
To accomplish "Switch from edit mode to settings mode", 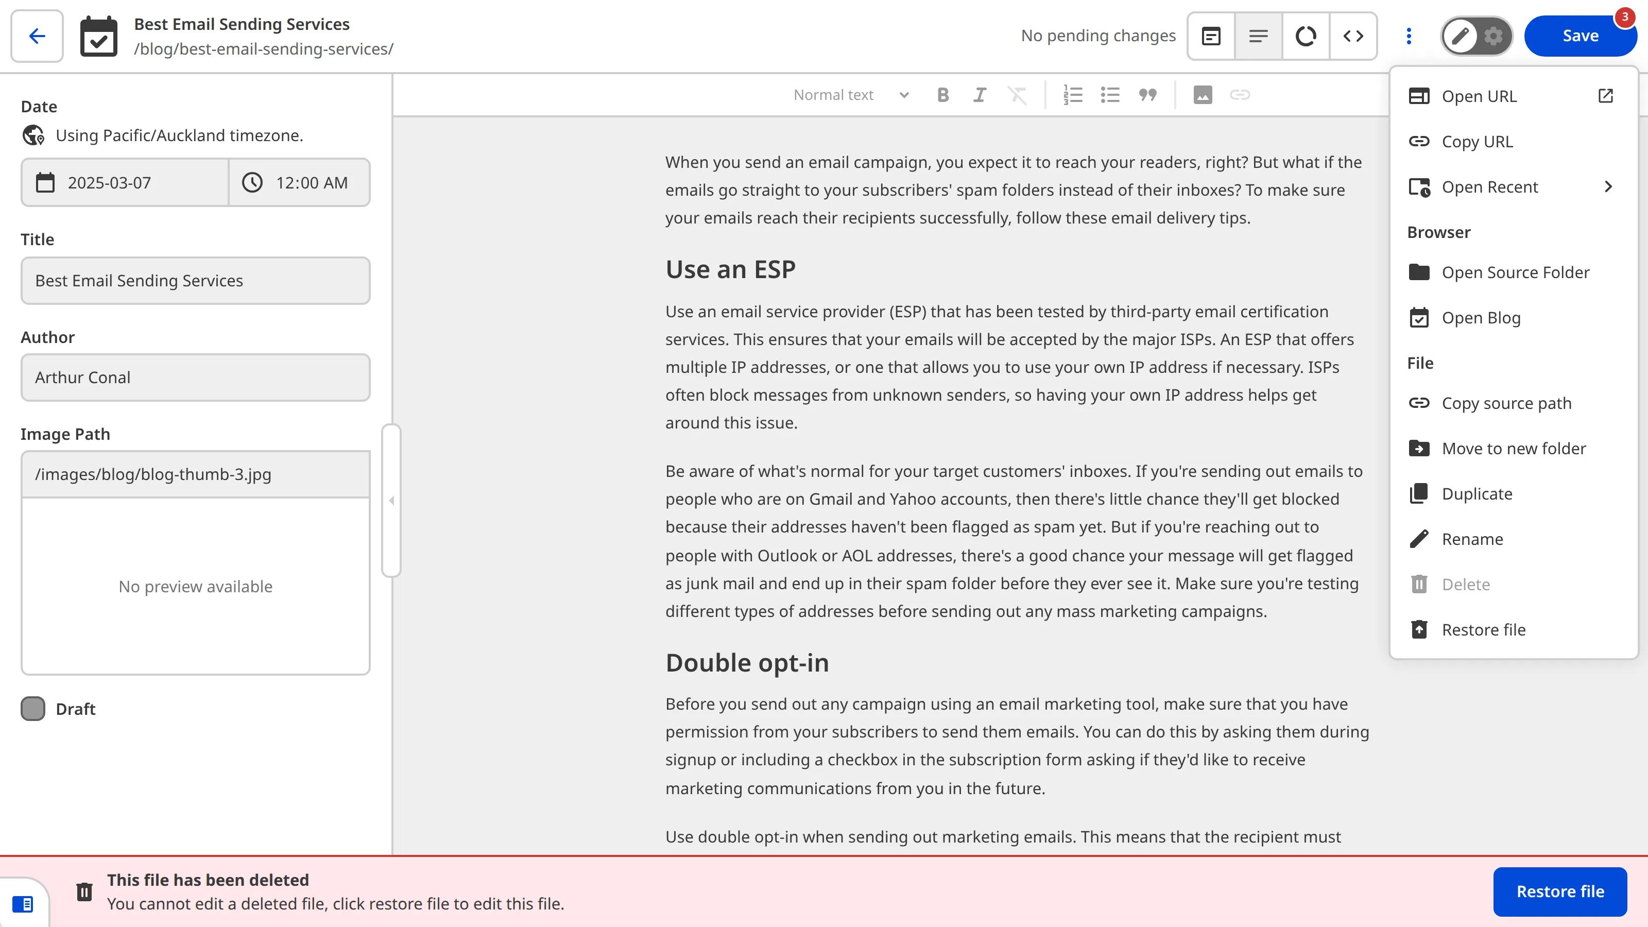I will (x=1493, y=37).
